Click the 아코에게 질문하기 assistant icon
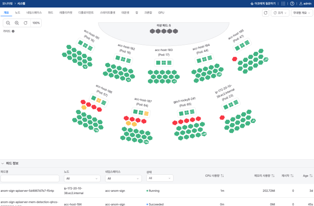 (x=252, y=4)
